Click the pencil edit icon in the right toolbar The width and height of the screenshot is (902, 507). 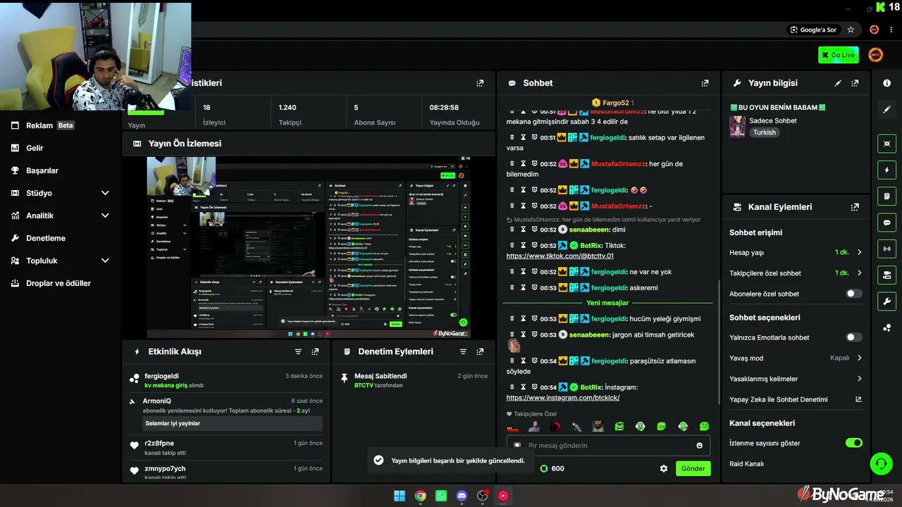click(886, 110)
